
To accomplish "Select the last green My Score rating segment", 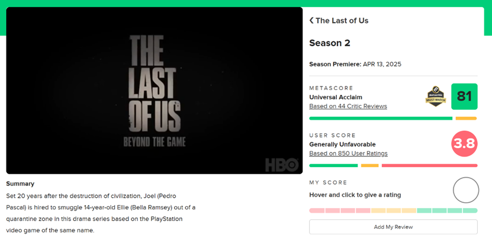I will click(470, 210).
